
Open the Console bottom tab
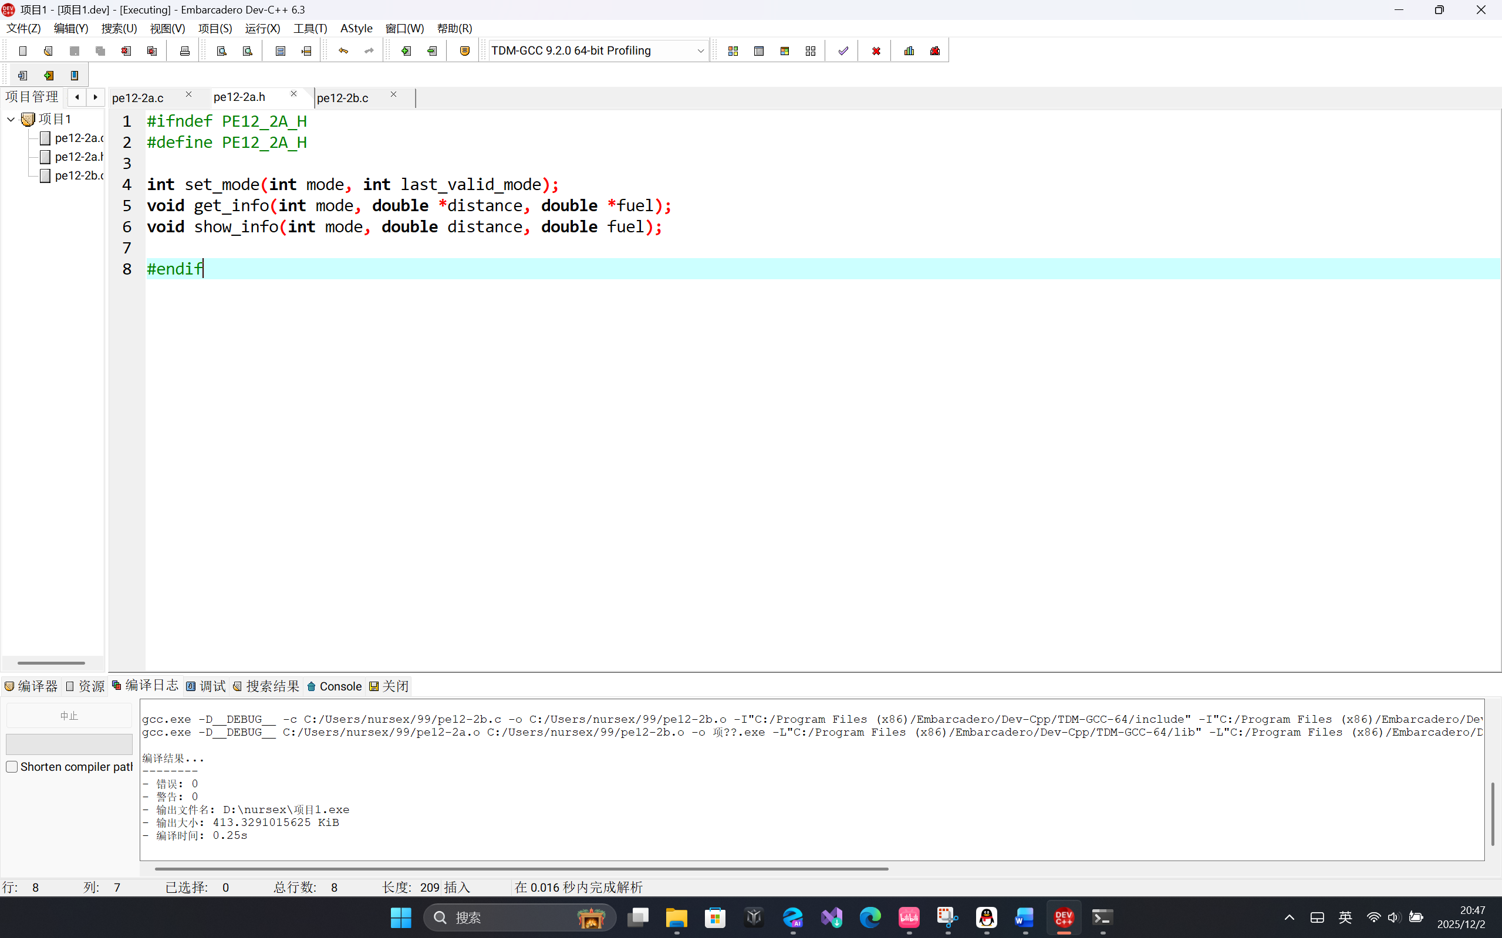(335, 686)
